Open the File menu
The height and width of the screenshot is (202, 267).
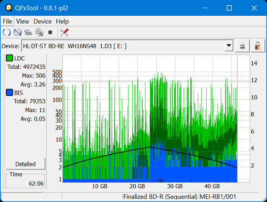tap(7, 22)
